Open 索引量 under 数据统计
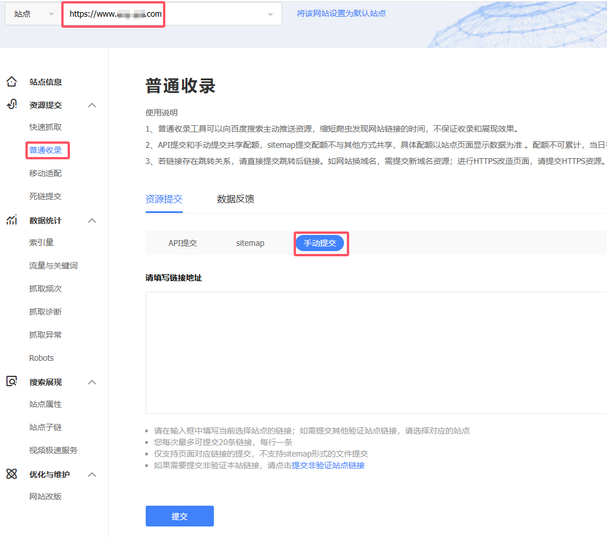 coord(42,242)
